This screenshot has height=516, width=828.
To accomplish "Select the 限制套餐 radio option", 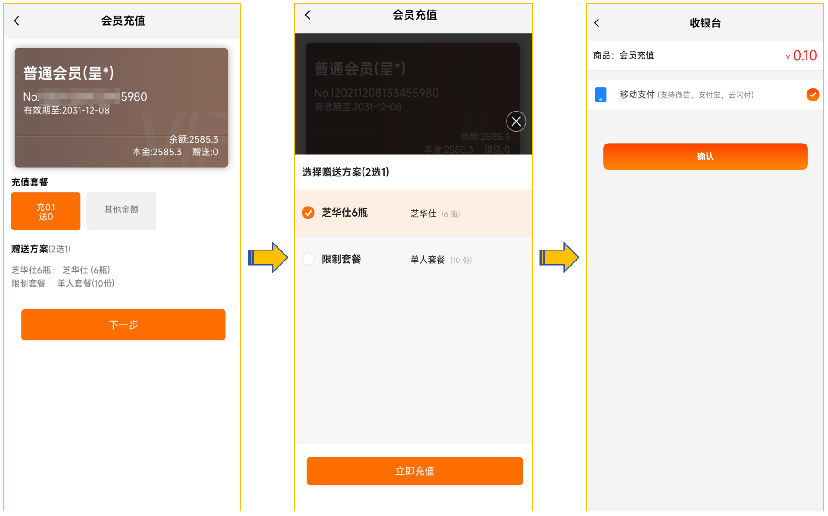I will pos(308,259).
